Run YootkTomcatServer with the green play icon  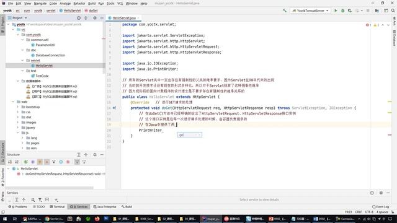[336, 11]
